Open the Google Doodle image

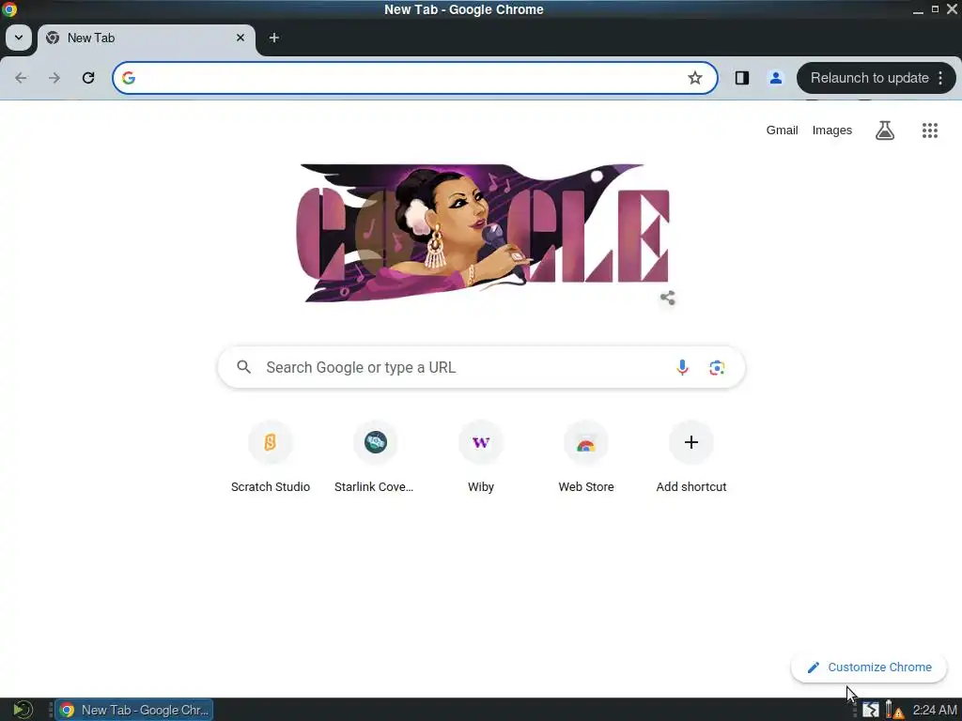point(482,233)
